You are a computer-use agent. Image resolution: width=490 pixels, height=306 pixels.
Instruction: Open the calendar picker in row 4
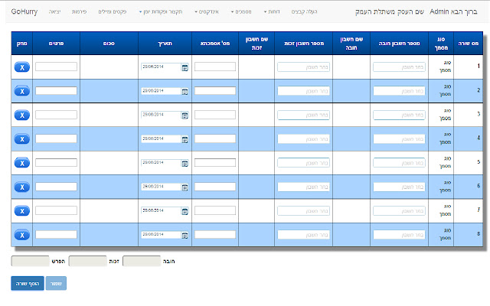(x=185, y=139)
